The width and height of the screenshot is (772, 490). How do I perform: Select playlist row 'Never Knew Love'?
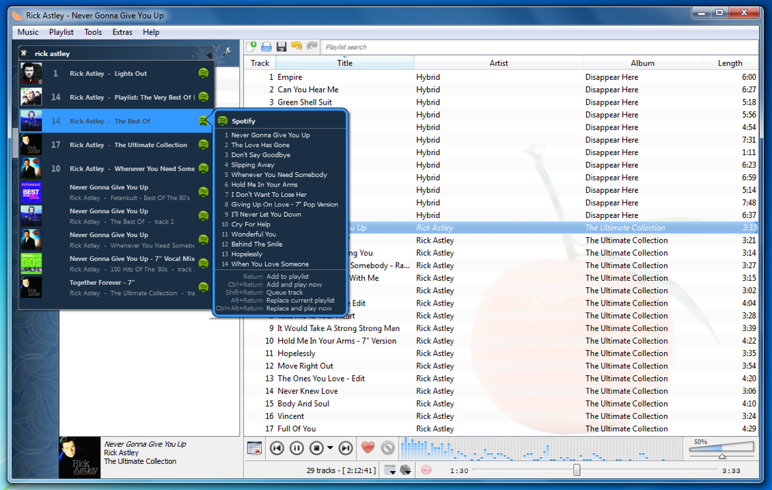tap(501, 391)
